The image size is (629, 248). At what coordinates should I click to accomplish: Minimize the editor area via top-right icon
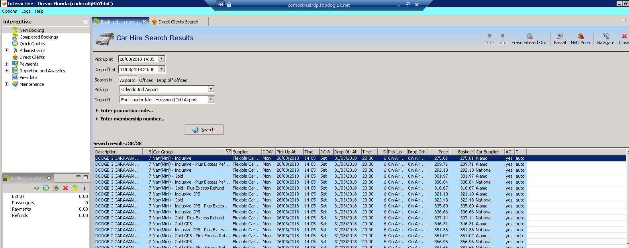click(x=623, y=19)
